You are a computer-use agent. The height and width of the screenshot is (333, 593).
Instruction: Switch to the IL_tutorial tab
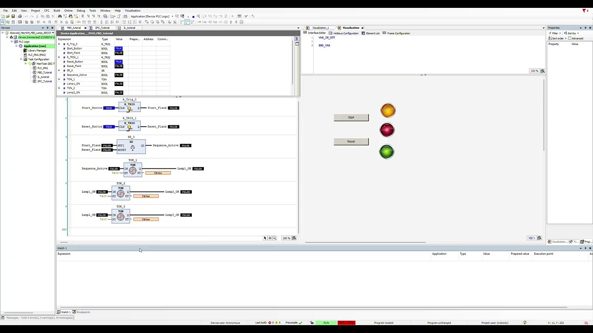click(129, 28)
